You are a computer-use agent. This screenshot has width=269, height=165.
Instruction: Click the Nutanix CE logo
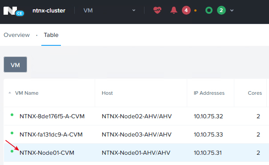point(14,11)
